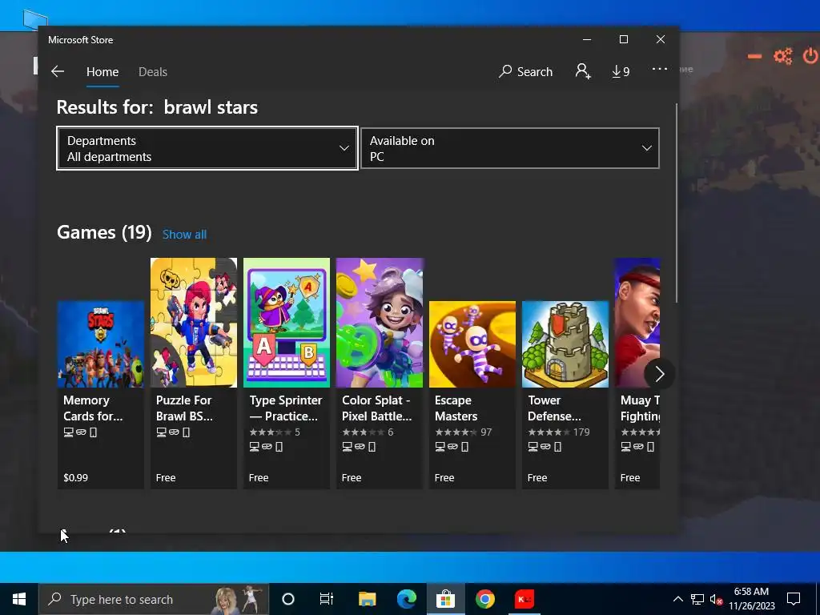Maximize the Microsoft Store window
The height and width of the screenshot is (615, 820).
[x=623, y=40]
